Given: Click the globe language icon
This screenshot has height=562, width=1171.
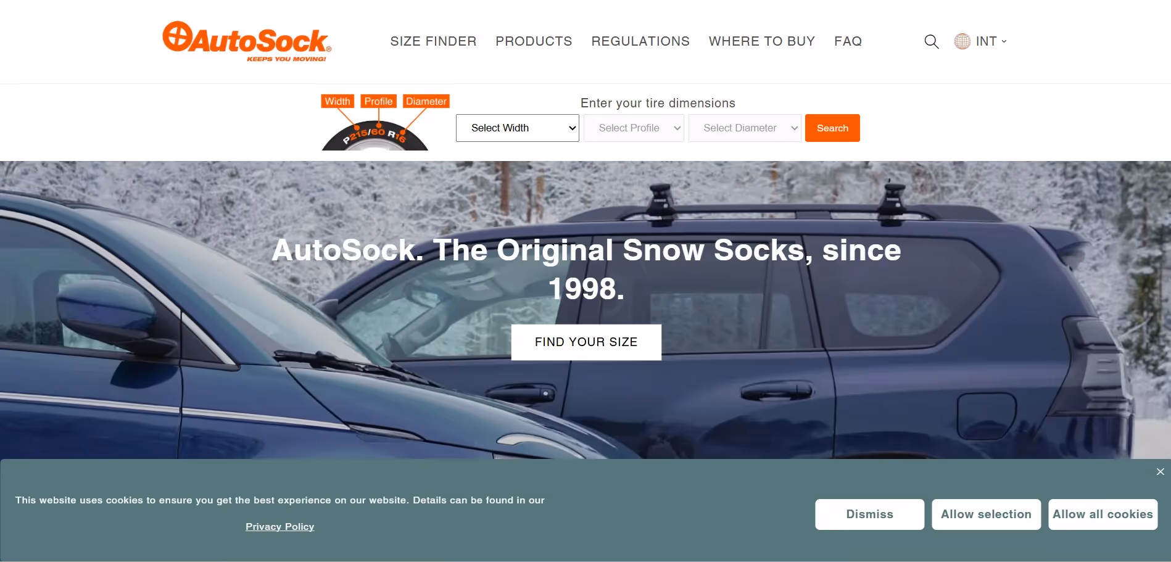Looking at the screenshot, I should [962, 41].
